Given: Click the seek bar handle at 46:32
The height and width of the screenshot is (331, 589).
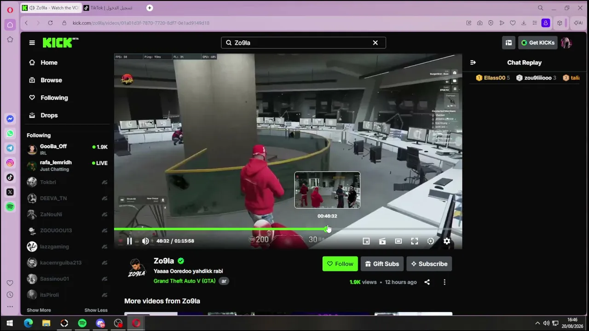Looking at the screenshot, I should tap(327, 229).
